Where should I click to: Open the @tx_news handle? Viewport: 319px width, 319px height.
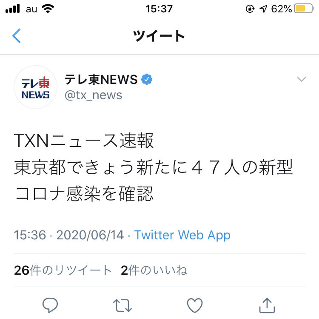coord(94,95)
